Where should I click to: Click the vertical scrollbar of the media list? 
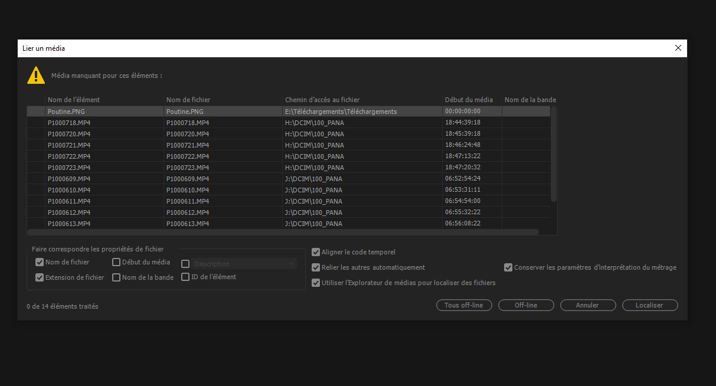(x=554, y=154)
